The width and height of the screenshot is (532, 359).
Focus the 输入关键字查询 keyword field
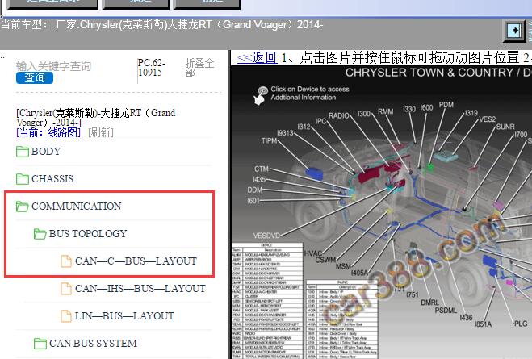click(x=53, y=66)
